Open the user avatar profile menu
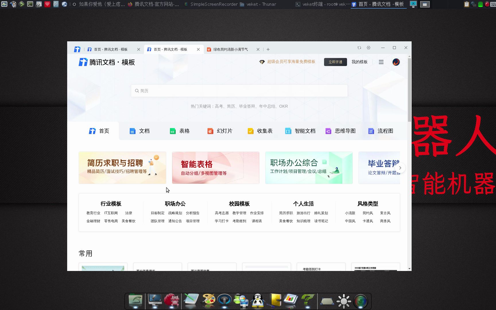Viewport: 496px width, 310px height. pyautogui.click(x=396, y=62)
